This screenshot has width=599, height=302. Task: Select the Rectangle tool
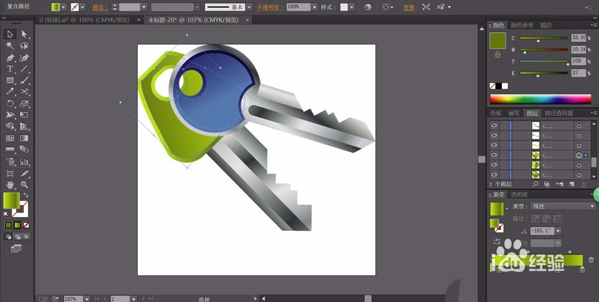click(10, 81)
